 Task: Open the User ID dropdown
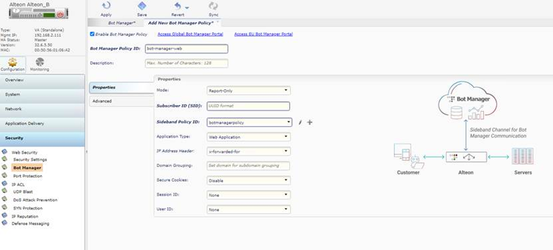pos(249,209)
